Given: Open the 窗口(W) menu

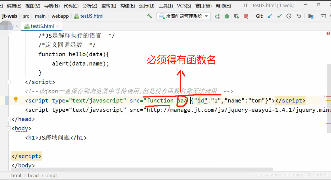Looking at the screenshot, I should click(203, 6).
